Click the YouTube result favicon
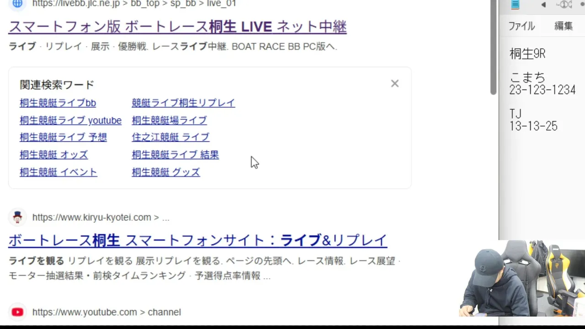Viewport: 585px width, 329px height. click(x=17, y=312)
